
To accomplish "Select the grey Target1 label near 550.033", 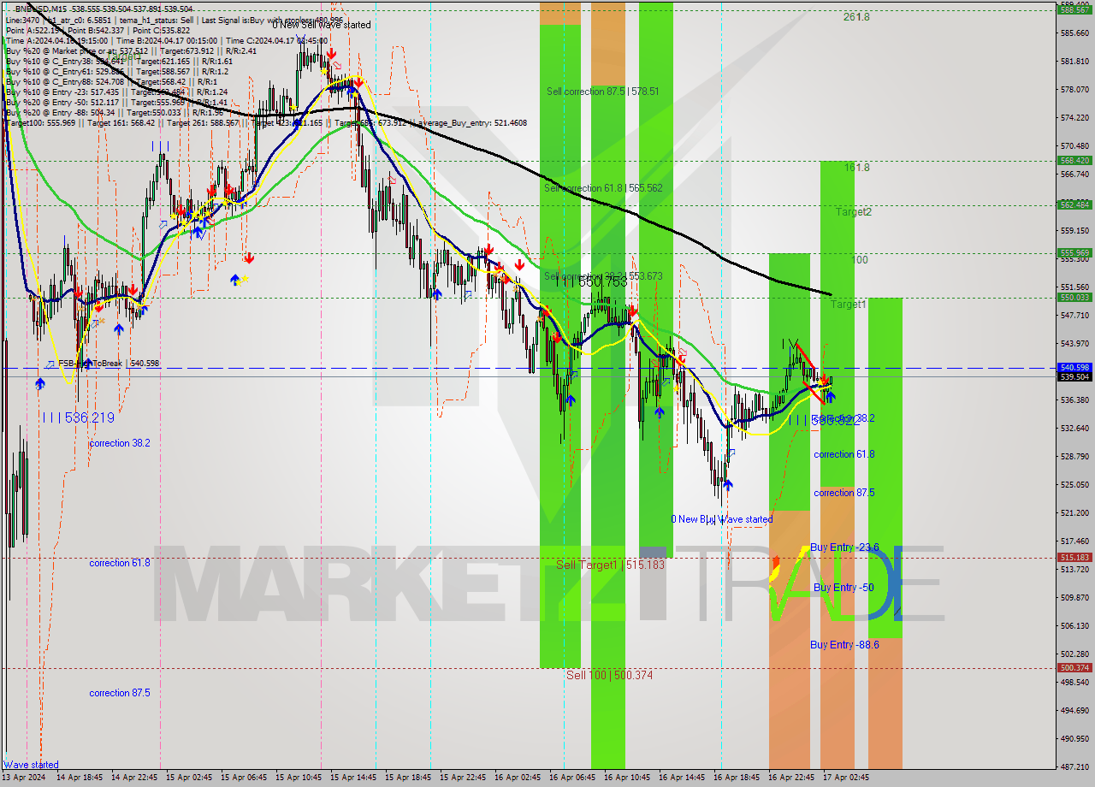I will tap(849, 305).
